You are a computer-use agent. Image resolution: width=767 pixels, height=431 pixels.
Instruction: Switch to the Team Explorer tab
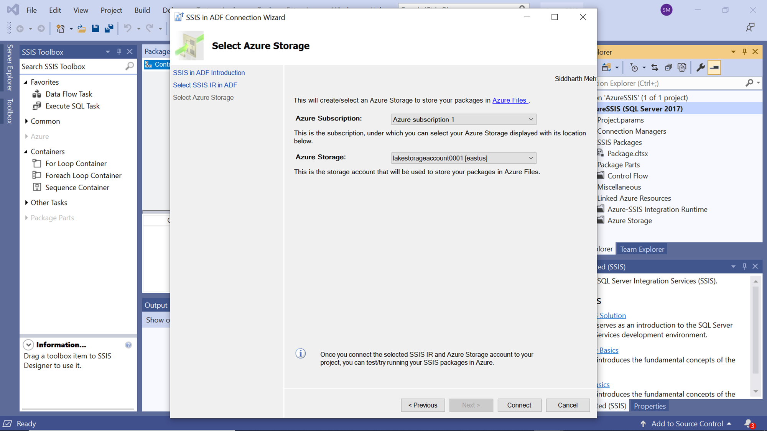click(x=642, y=249)
